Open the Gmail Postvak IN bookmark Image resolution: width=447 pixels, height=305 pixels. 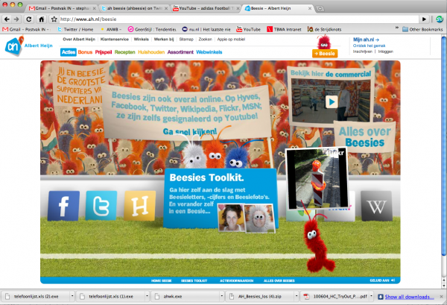coord(26,29)
